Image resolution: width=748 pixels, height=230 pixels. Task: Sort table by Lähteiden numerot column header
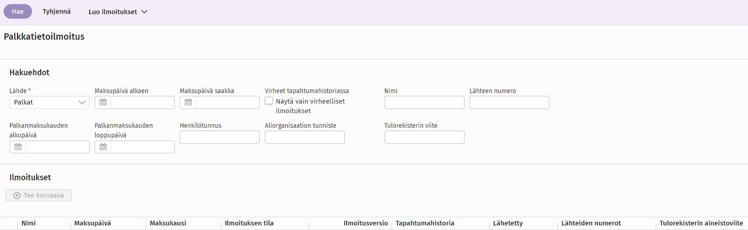(591, 223)
